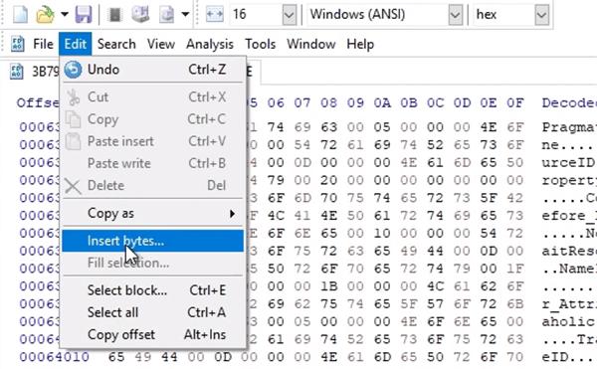Viewport: 597px width, 369px height.
Task: Close the open Edit menu via its title
Action: pyautogui.click(x=75, y=44)
